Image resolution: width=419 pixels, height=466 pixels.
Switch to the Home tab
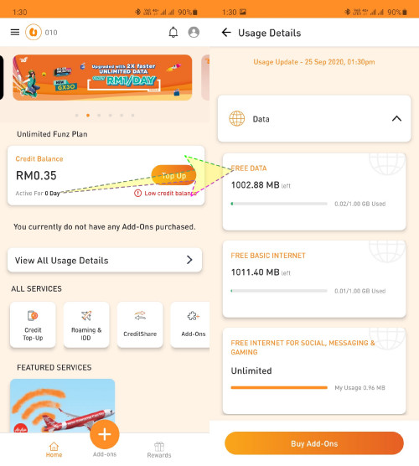click(x=54, y=449)
